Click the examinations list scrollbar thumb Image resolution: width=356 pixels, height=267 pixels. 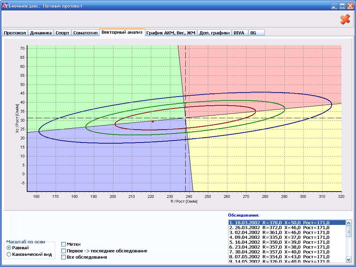(x=348, y=232)
